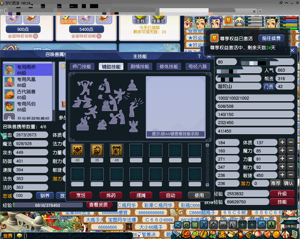
Task: Use the F8 green skill shortcut slot
Action: click(x=272, y=225)
